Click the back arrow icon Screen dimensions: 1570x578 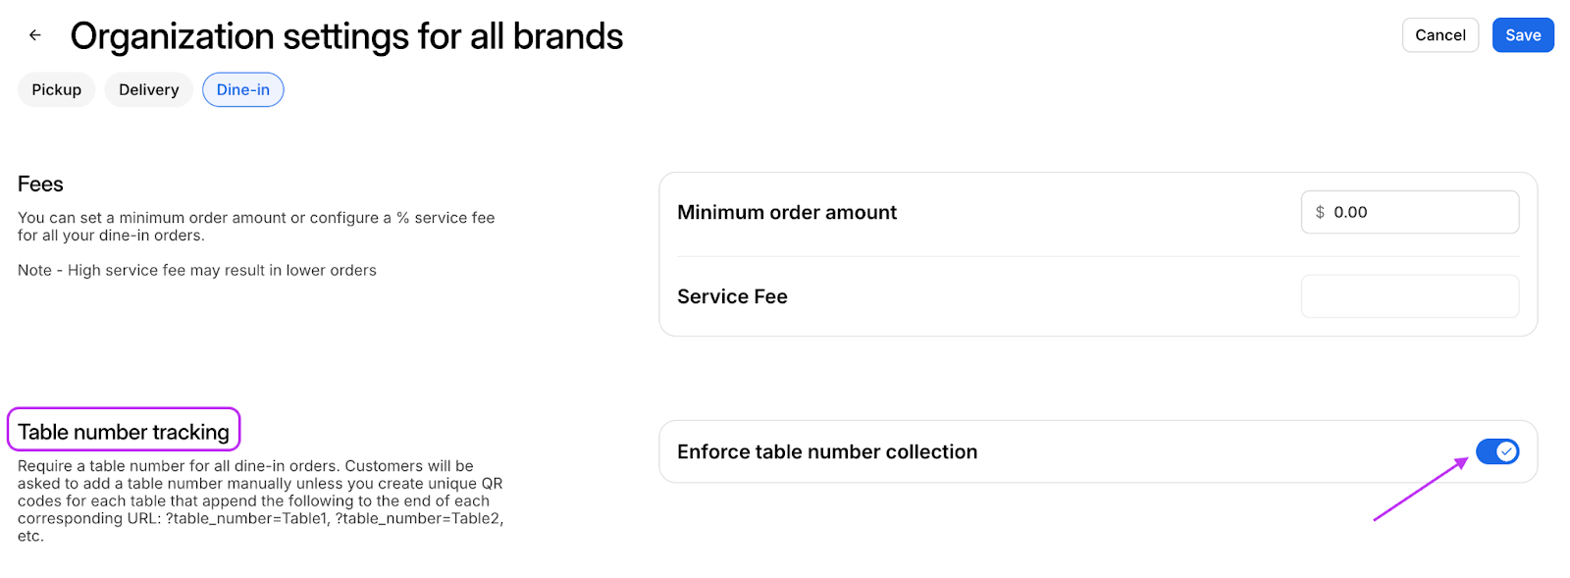[x=35, y=35]
